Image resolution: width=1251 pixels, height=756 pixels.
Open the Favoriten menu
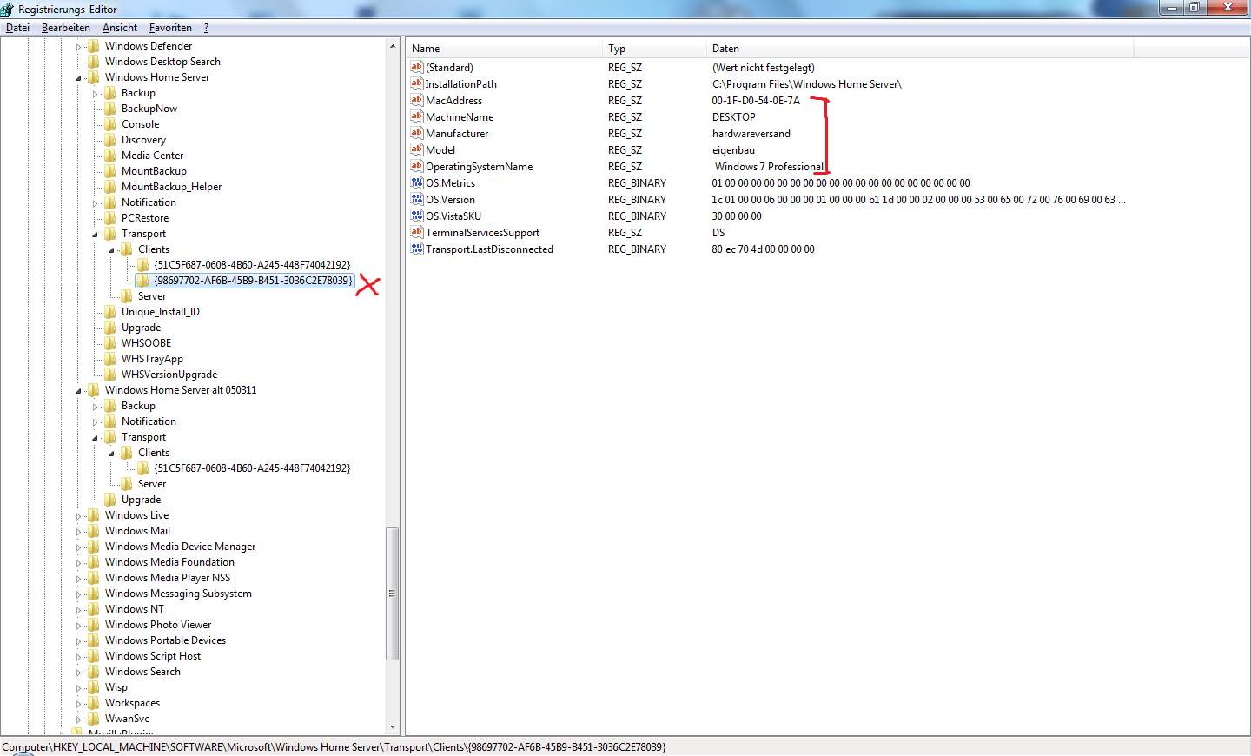click(170, 28)
